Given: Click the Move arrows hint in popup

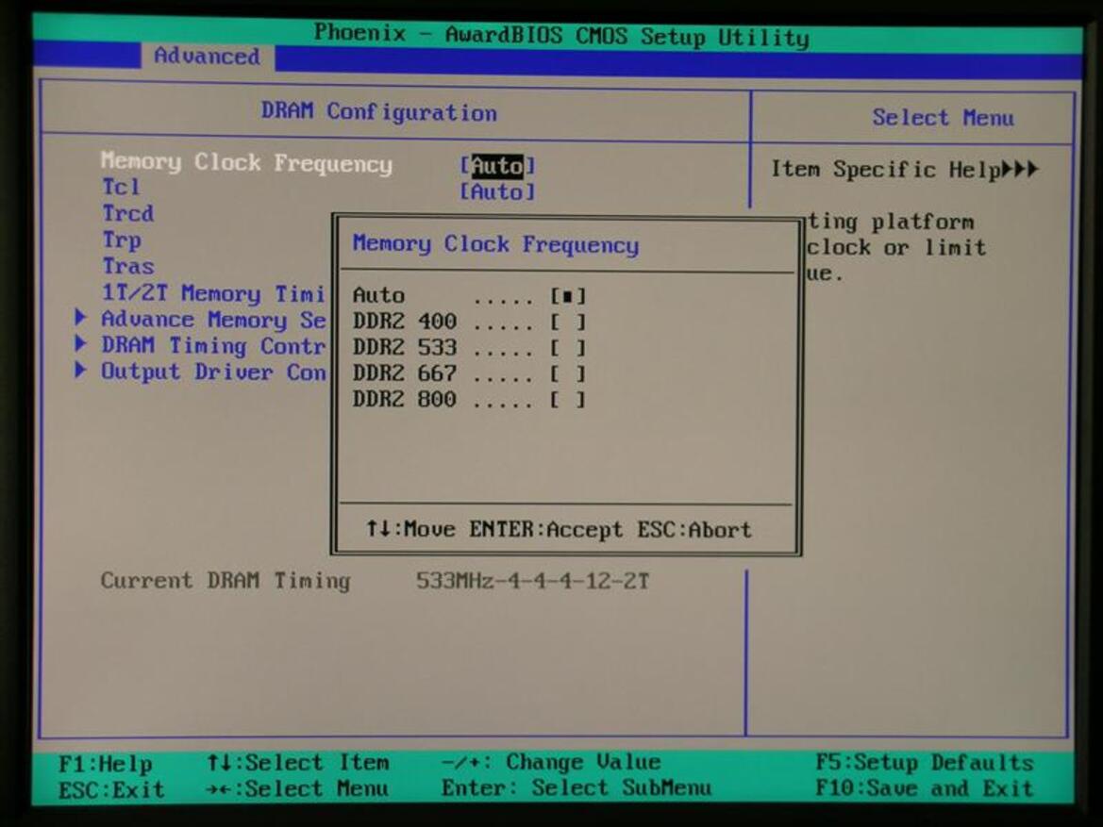Looking at the screenshot, I should click(410, 528).
